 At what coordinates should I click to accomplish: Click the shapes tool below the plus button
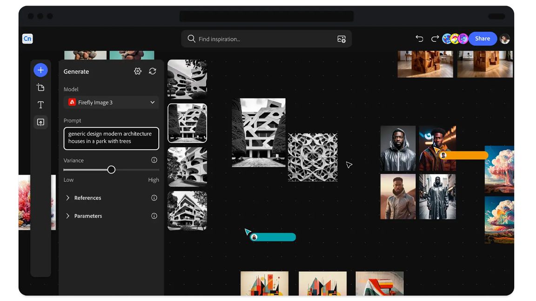(40, 87)
